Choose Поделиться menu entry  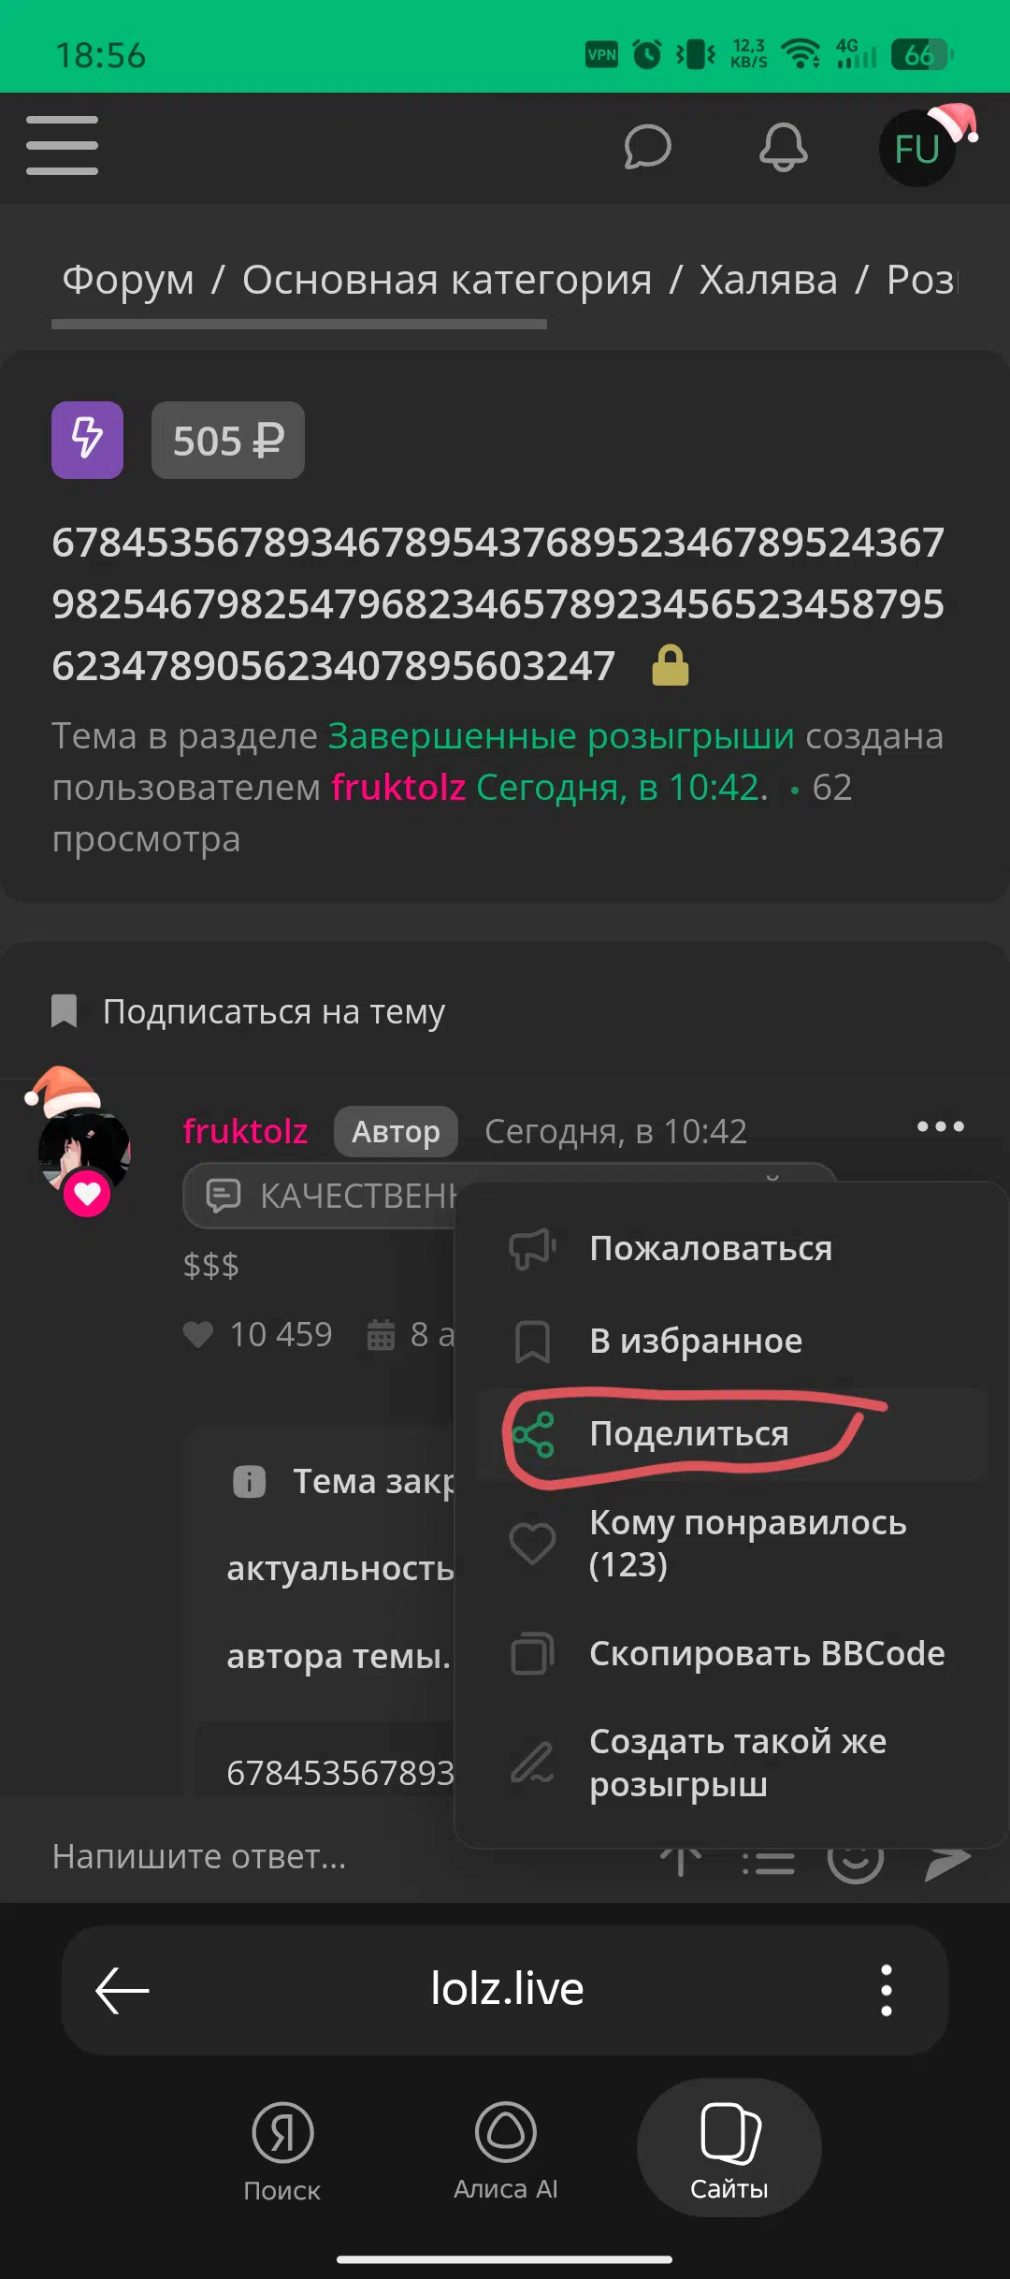tap(732, 1434)
